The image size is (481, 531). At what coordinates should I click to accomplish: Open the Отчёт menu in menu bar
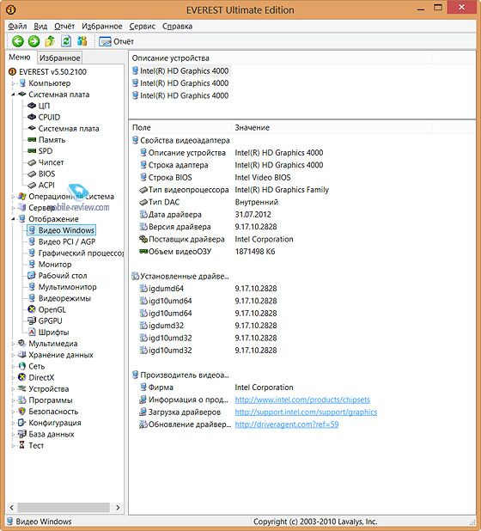point(64,26)
